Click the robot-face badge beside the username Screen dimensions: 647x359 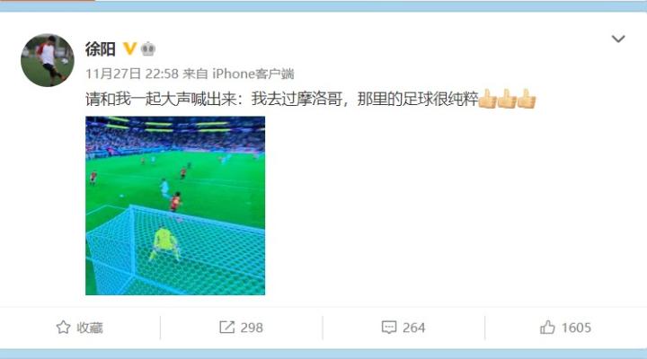(x=147, y=49)
